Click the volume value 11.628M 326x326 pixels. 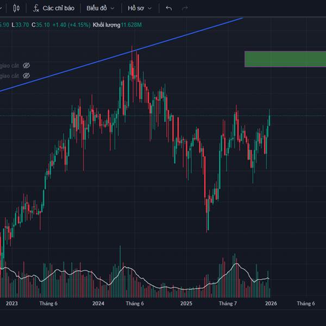coord(131,25)
